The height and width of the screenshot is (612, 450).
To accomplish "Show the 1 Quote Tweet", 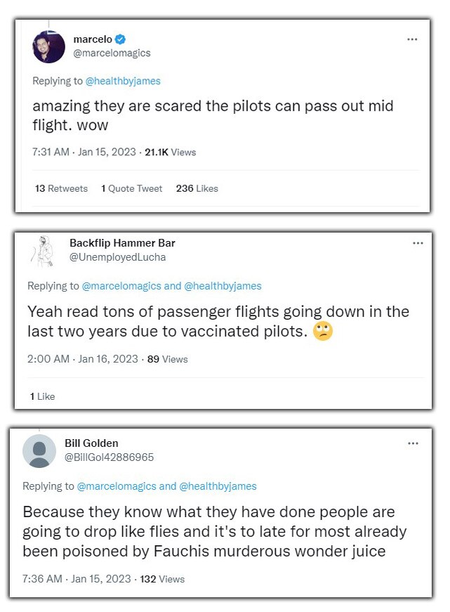I will click(131, 188).
